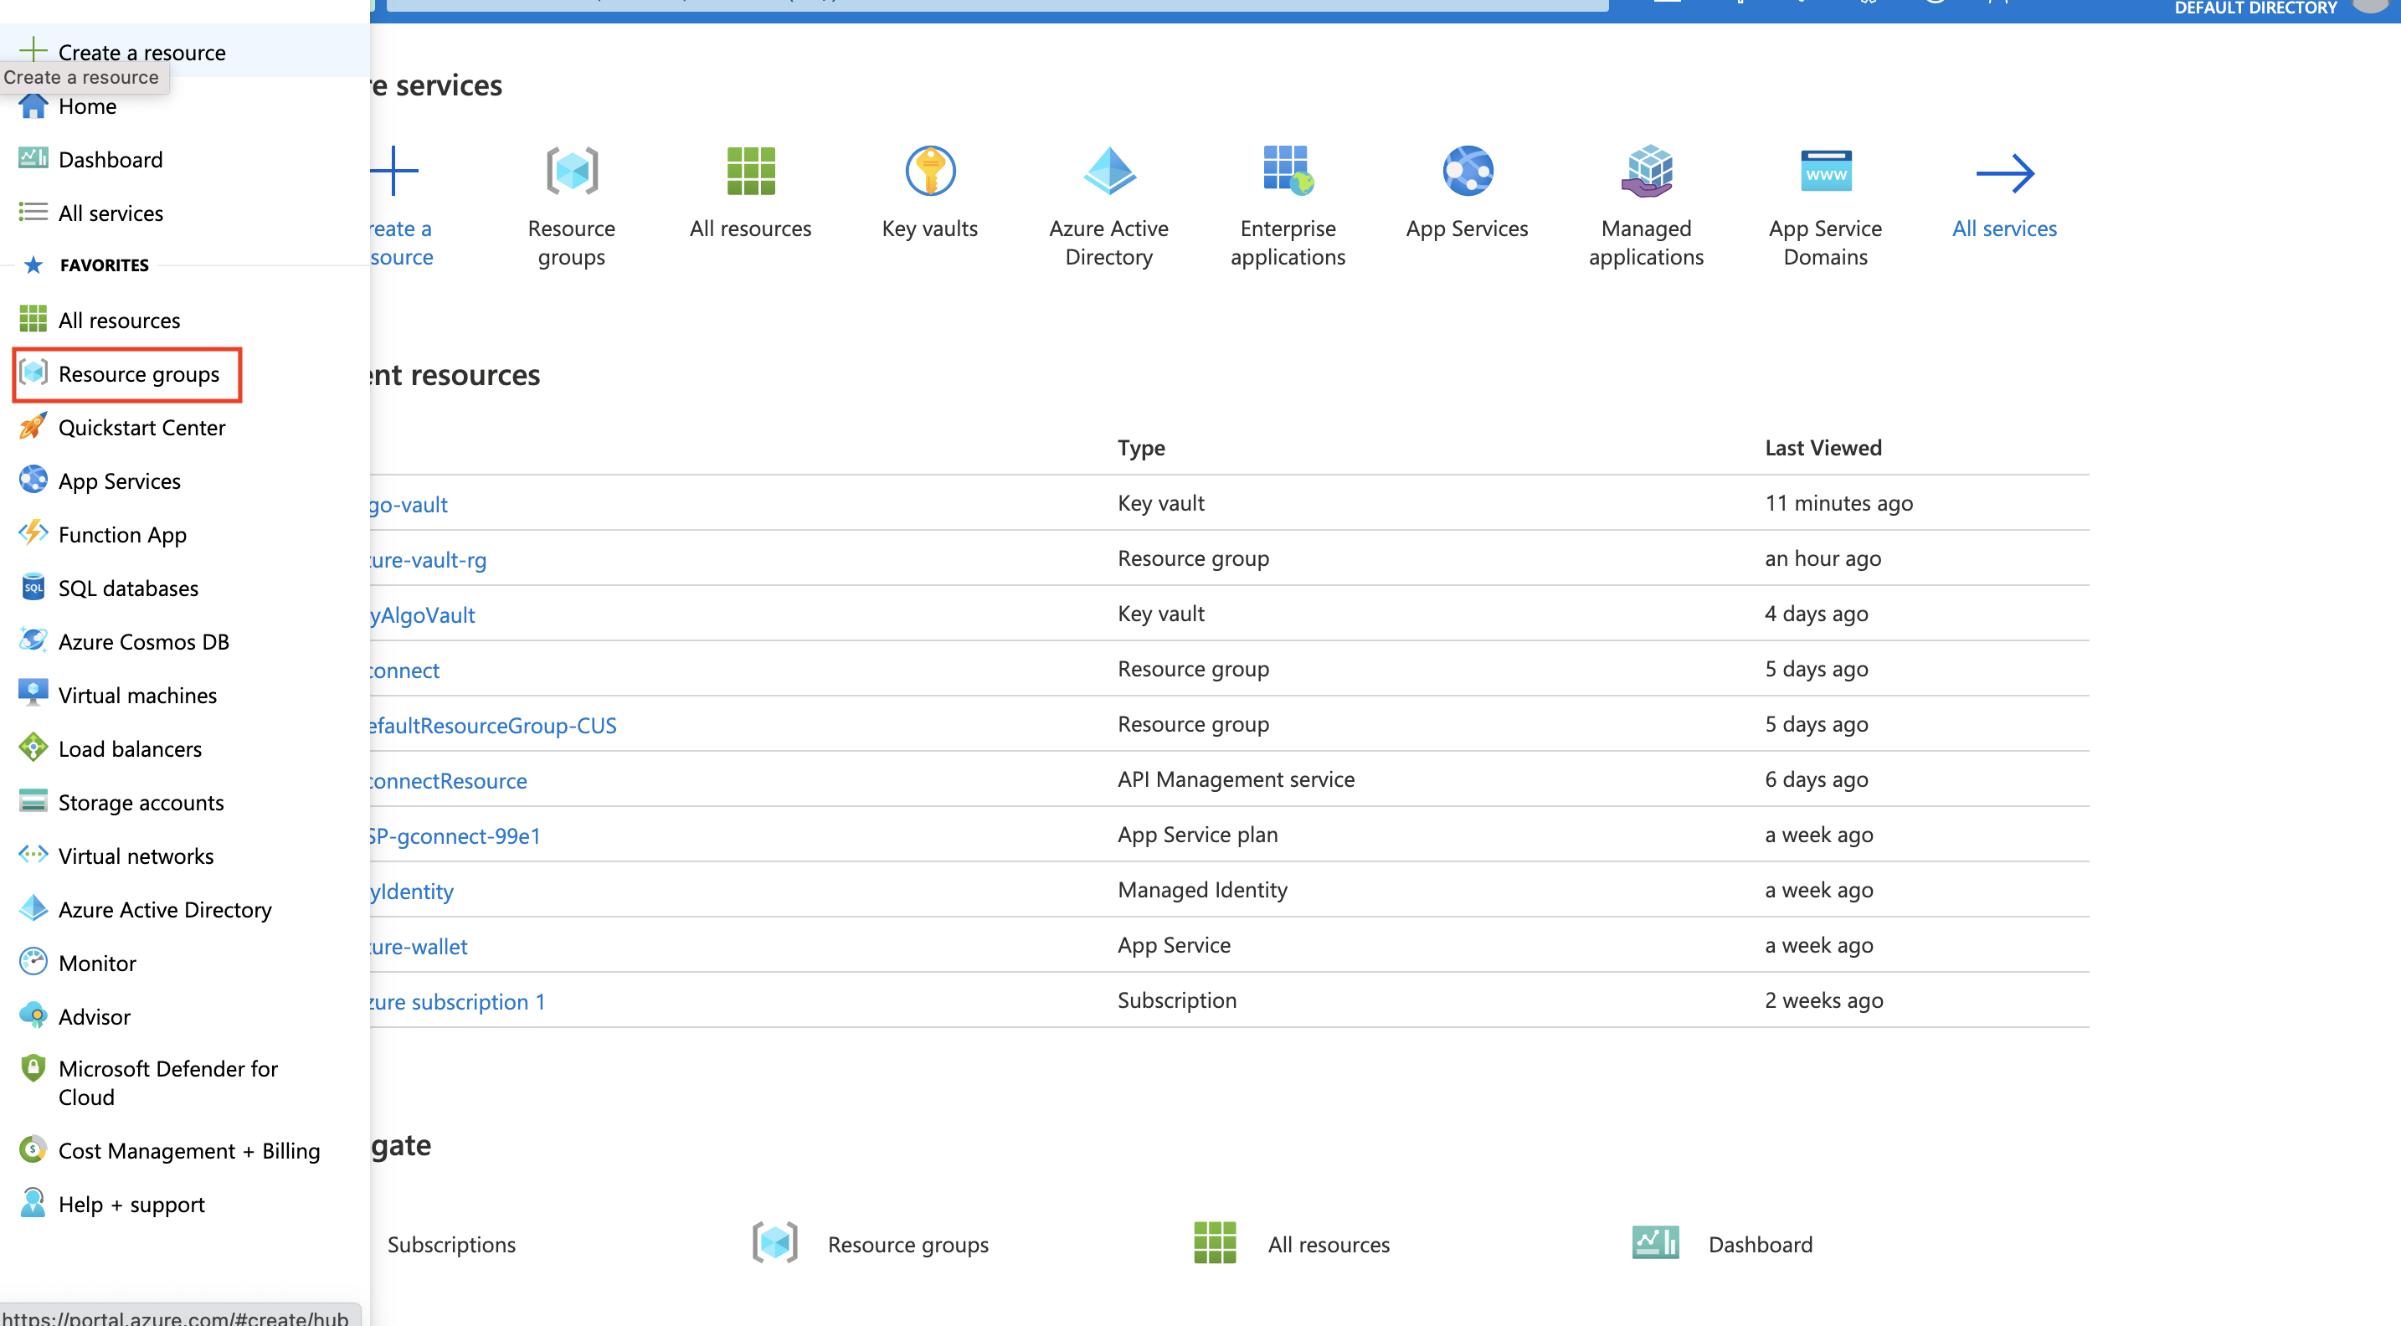Screen dimensions: 2401x1326
Task: Click the Key vaults service icon
Action: [x=929, y=172]
